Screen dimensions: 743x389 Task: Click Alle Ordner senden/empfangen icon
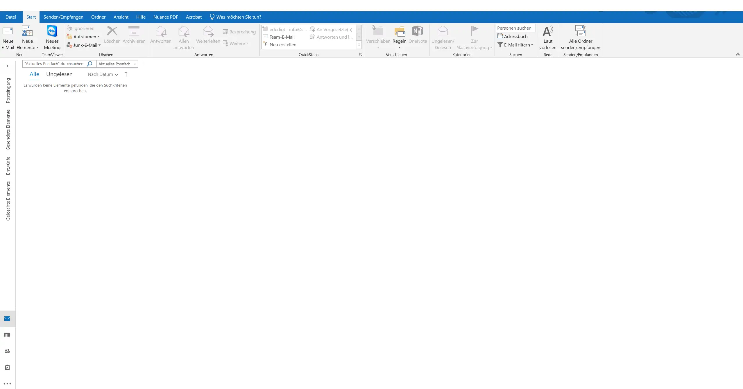click(580, 31)
